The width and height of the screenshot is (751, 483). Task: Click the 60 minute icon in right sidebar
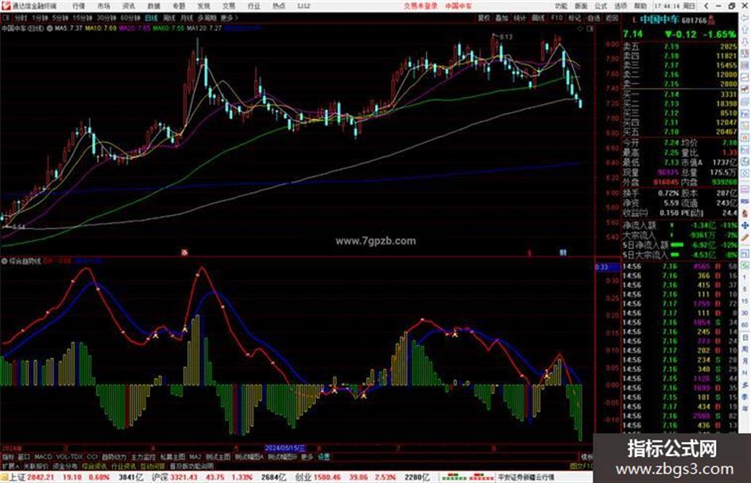745,325
